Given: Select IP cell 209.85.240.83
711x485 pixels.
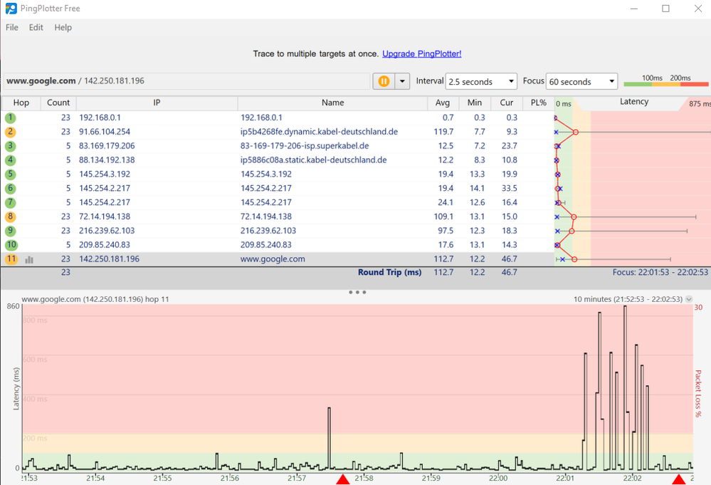Looking at the screenshot, I should click(105, 244).
